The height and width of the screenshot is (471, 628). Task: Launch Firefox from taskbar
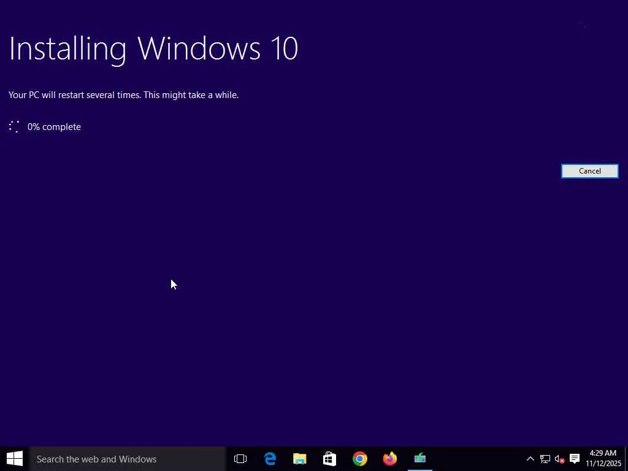pyautogui.click(x=389, y=459)
